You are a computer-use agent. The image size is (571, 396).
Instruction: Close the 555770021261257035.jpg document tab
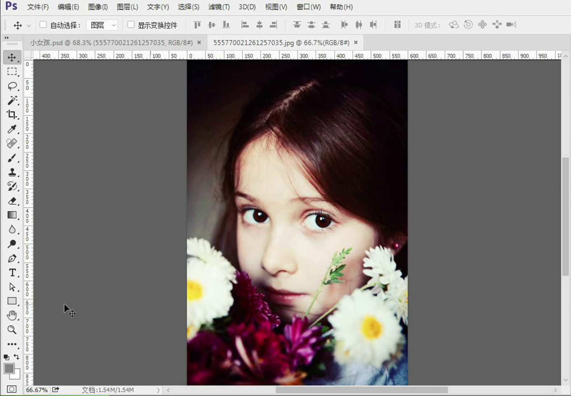click(x=356, y=43)
